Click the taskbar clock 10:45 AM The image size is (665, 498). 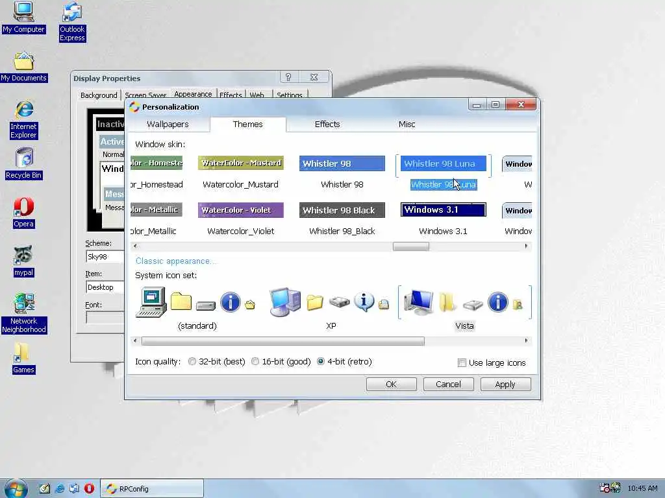click(642, 488)
